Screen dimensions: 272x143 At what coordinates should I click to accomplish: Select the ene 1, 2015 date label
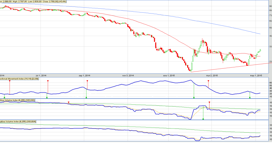(x=169, y=75)
